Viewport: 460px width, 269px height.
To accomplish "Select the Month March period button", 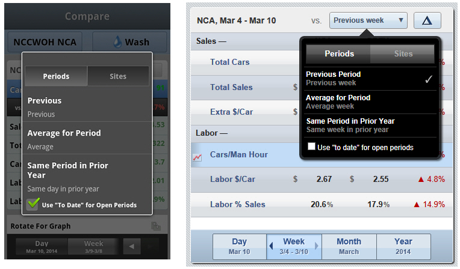I will click(349, 246).
